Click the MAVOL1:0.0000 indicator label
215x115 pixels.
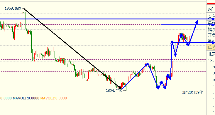tap(26, 98)
